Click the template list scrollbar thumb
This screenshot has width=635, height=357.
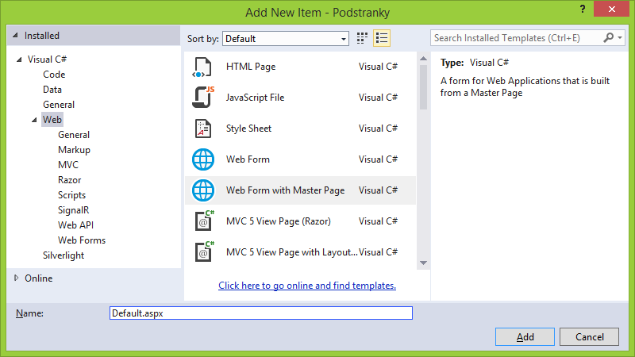pyautogui.click(x=424, y=87)
